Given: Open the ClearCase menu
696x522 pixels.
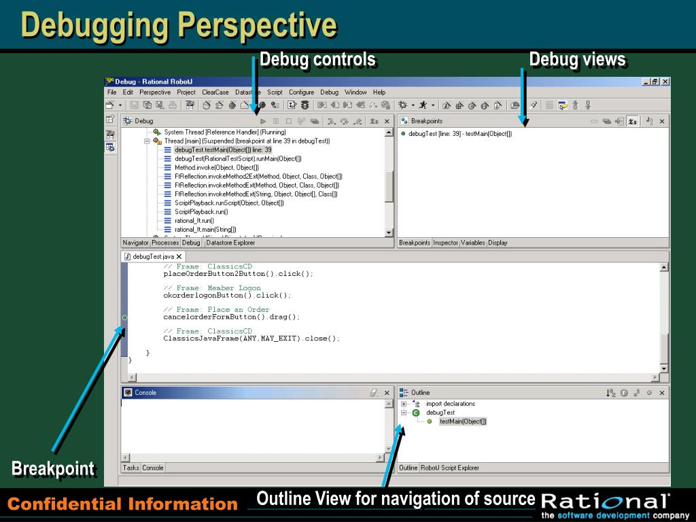Looking at the screenshot, I should [215, 92].
